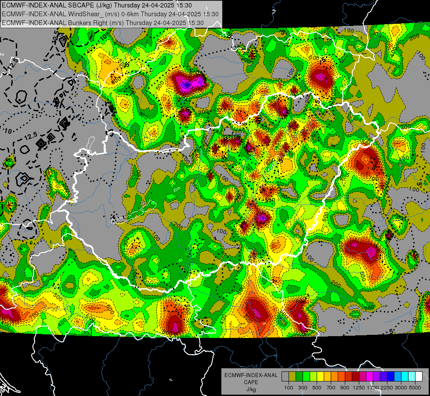This screenshot has height=396, width=430.
Task: Pick the yellow legend swatch
Action: coord(320,377)
